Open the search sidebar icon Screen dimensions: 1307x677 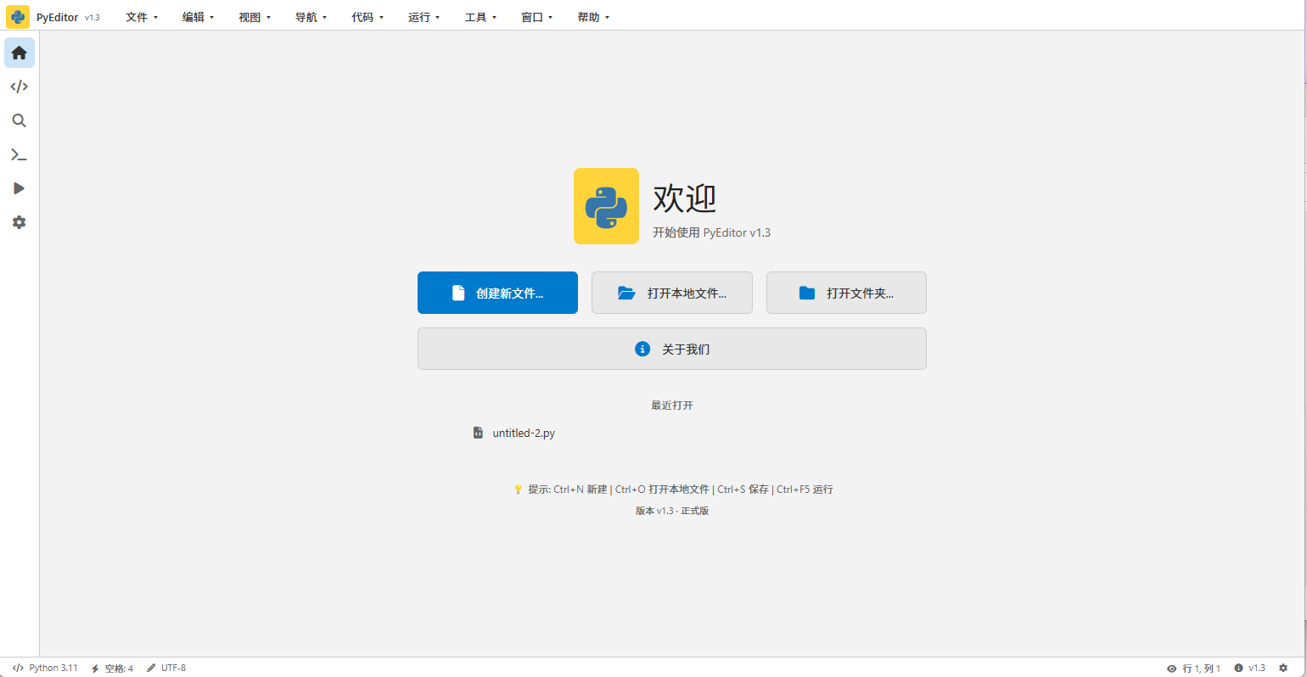coord(19,120)
